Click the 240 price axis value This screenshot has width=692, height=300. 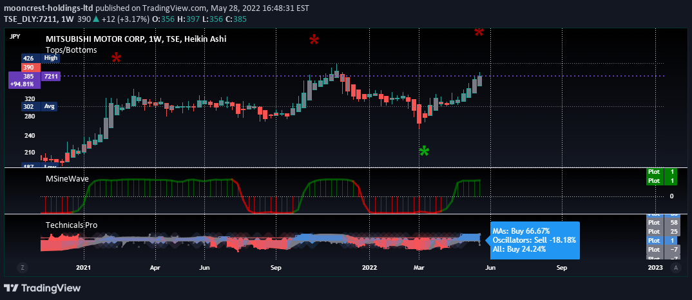tap(29, 136)
